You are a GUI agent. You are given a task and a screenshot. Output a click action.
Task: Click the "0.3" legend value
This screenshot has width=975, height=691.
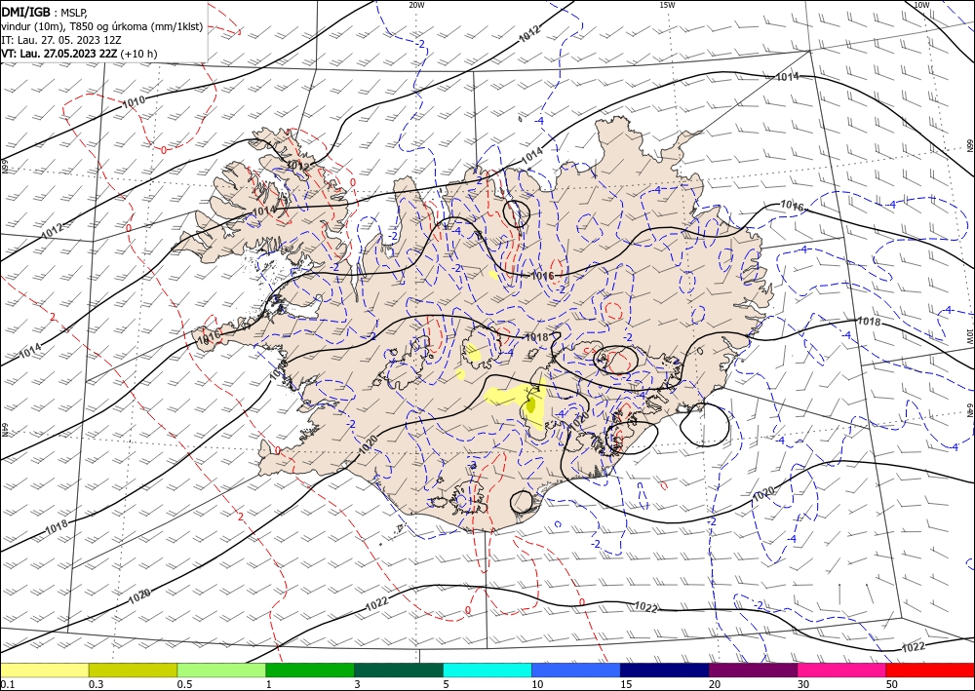tap(96, 684)
